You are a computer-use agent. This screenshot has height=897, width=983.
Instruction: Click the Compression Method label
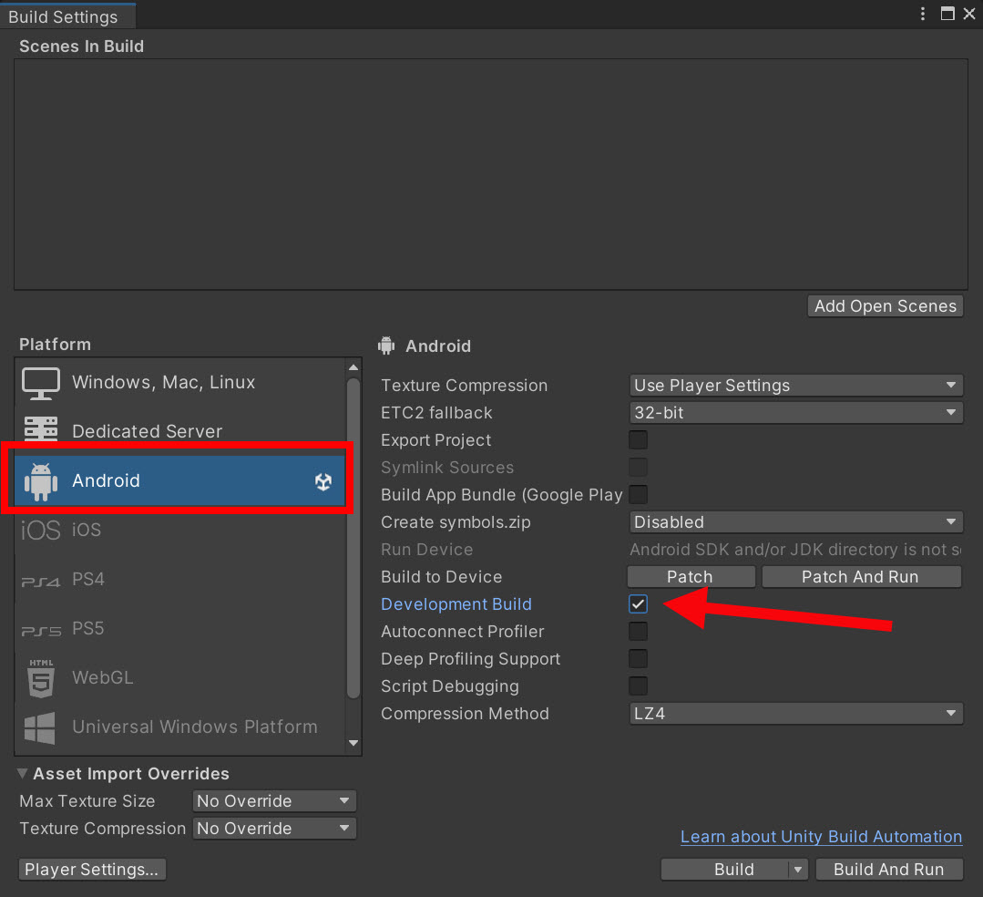click(466, 713)
